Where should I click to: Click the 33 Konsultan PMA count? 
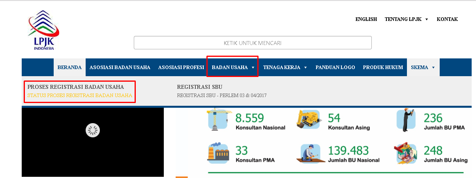click(242, 150)
